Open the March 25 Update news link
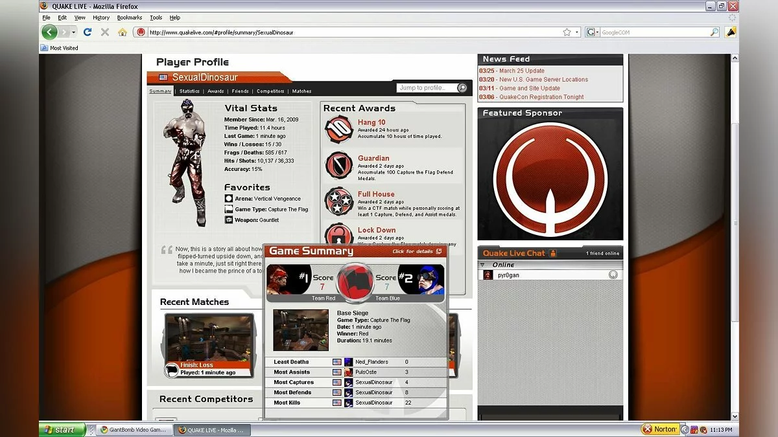This screenshot has height=437, width=778. coord(522,71)
